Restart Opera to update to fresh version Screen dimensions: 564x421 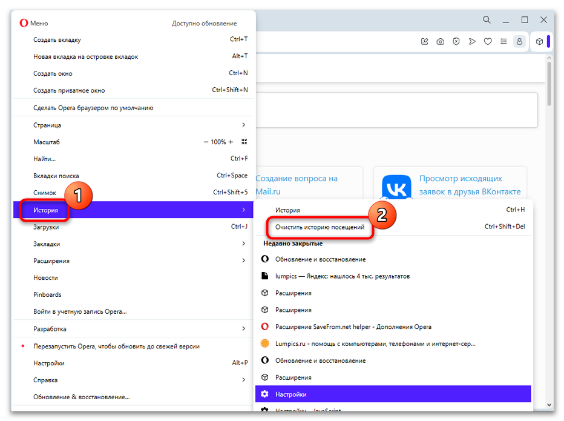133,346
